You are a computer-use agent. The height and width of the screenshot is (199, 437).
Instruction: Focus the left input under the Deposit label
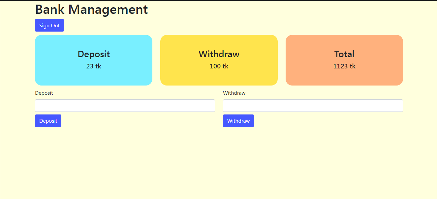(x=125, y=105)
